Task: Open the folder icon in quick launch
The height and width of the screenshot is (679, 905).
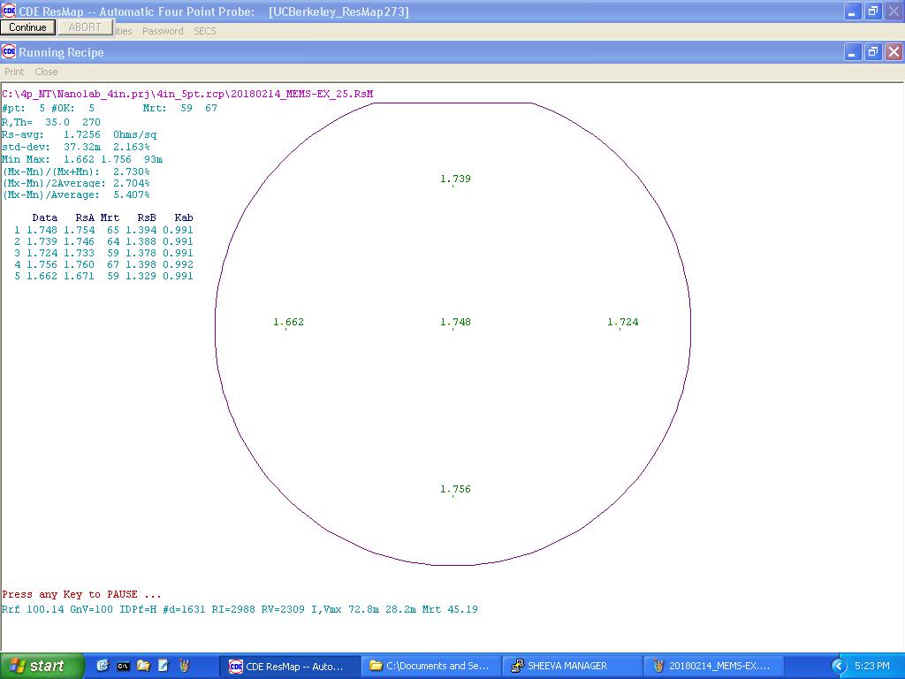Action: (143, 666)
